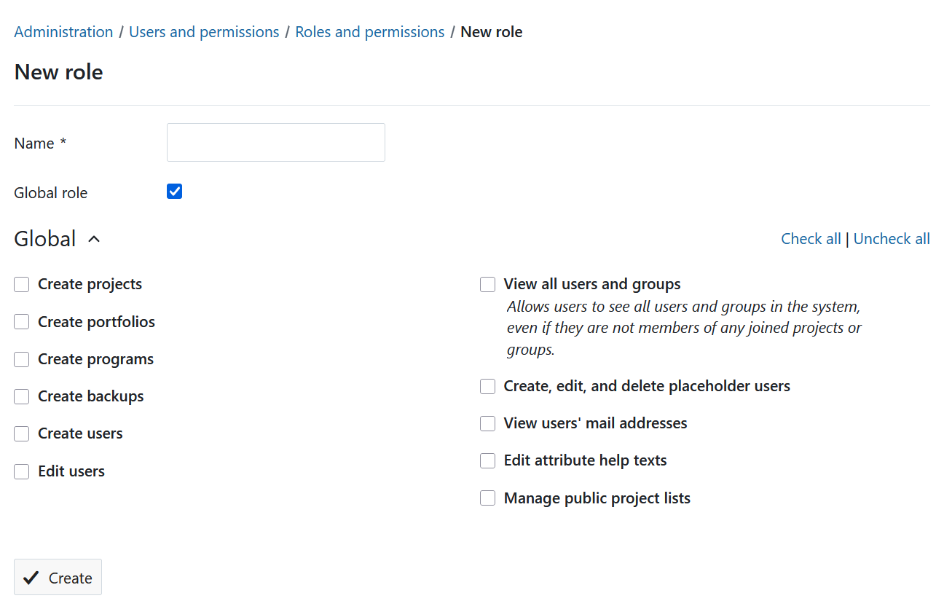The width and height of the screenshot is (944, 601).
Task: Select Check all permissions
Action: point(811,238)
